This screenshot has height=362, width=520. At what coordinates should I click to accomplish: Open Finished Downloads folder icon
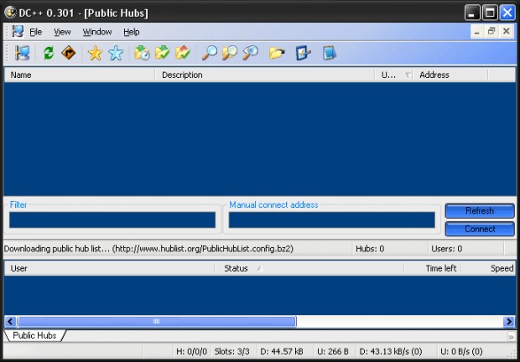coord(163,53)
